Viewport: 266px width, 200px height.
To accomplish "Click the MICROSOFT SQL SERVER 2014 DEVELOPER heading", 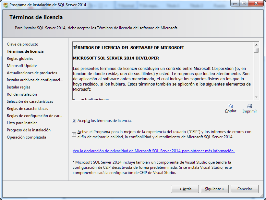I will click(116, 58).
